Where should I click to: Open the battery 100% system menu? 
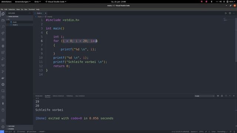click(231, 1)
